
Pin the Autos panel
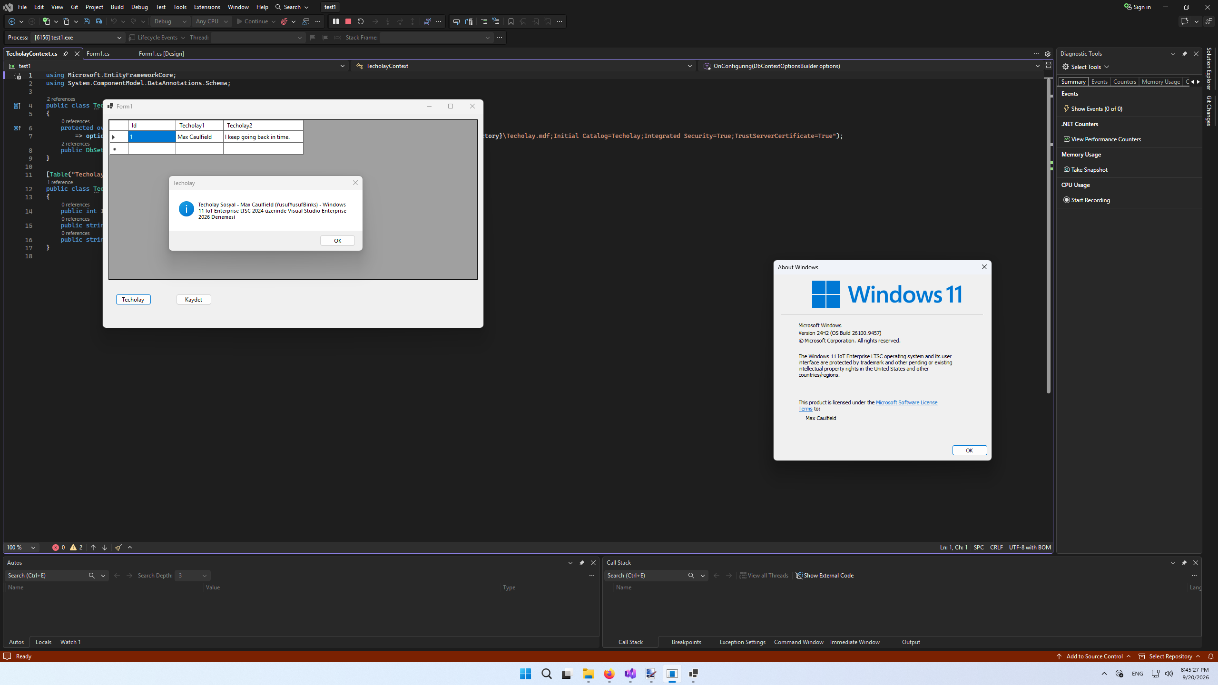click(582, 563)
